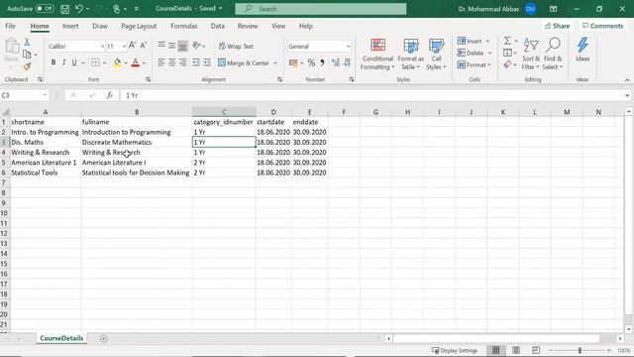Click Merge & Center button

(x=244, y=62)
